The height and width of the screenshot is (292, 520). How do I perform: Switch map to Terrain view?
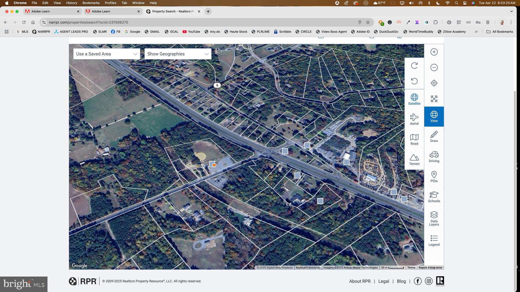pyautogui.click(x=414, y=159)
